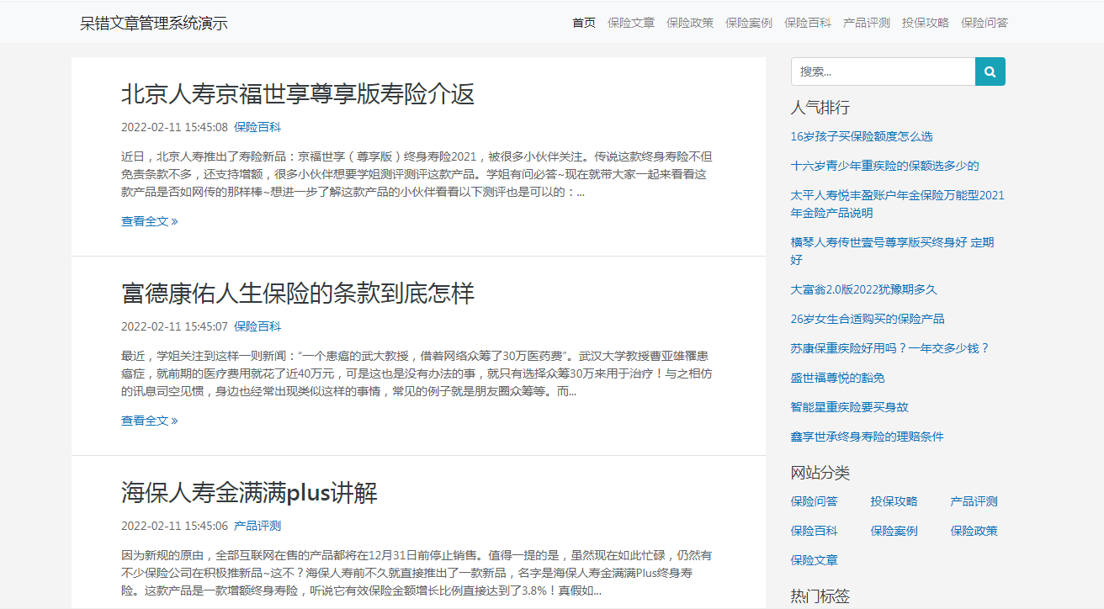The height and width of the screenshot is (609, 1104).
Task: Click the timestamp 2022-02-11 15:45:07
Action: [x=174, y=326]
